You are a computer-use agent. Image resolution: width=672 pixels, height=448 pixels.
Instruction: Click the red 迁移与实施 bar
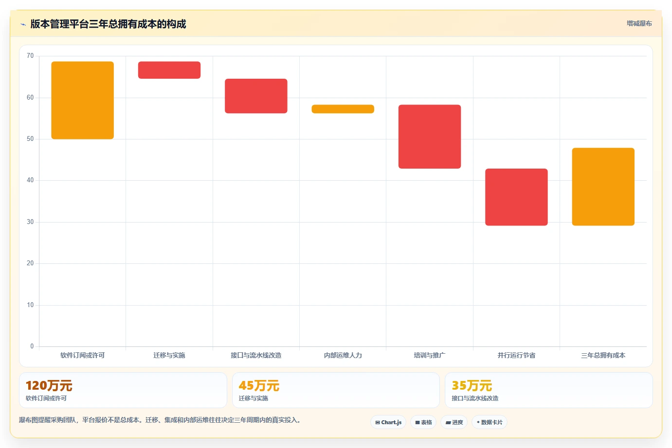[169, 70]
